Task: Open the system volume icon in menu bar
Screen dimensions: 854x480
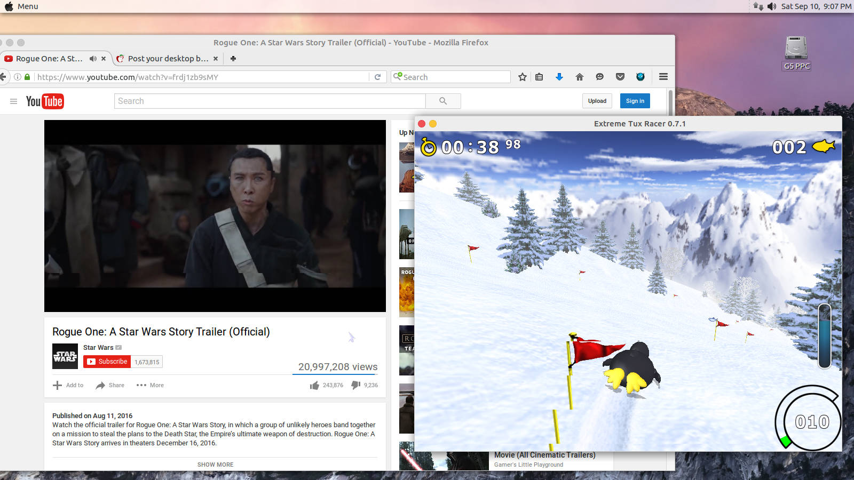Action: (772, 6)
